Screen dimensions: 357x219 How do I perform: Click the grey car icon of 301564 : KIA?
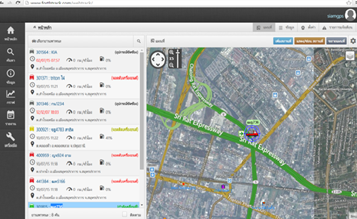click(x=32, y=52)
